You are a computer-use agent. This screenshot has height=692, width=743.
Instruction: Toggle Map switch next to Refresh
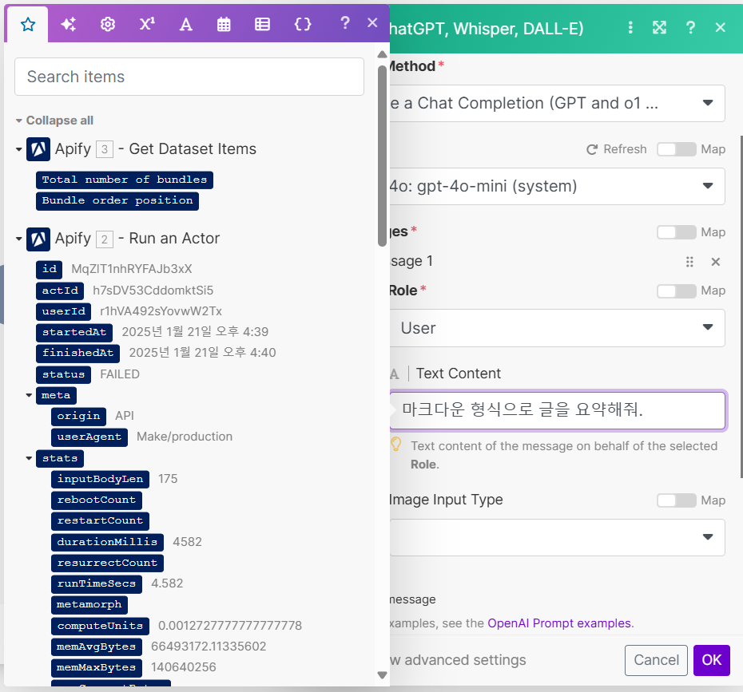(x=676, y=149)
